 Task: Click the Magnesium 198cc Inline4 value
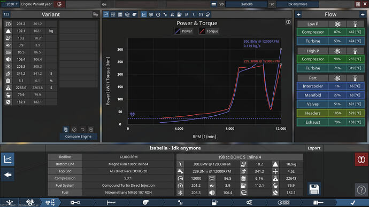click(x=128, y=164)
